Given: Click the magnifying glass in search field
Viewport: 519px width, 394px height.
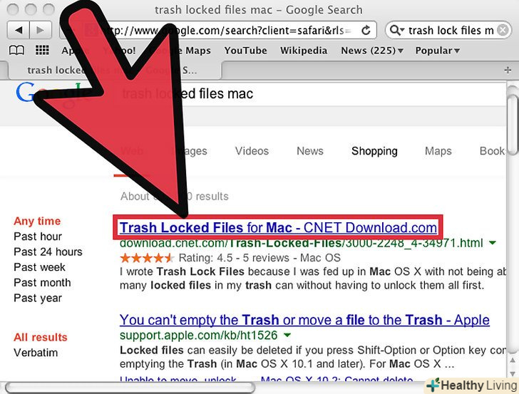Looking at the screenshot, I should pyautogui.click(x=396, y=31).
